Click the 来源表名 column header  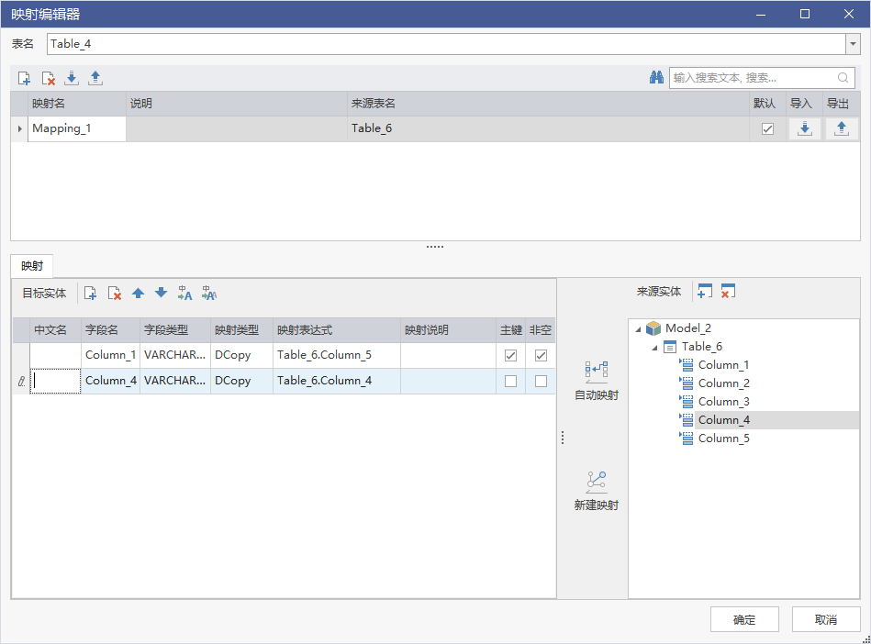coord(548,104)
